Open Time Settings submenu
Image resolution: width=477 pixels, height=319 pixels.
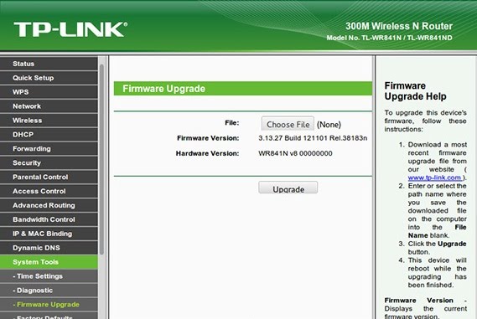click(49, 276)
